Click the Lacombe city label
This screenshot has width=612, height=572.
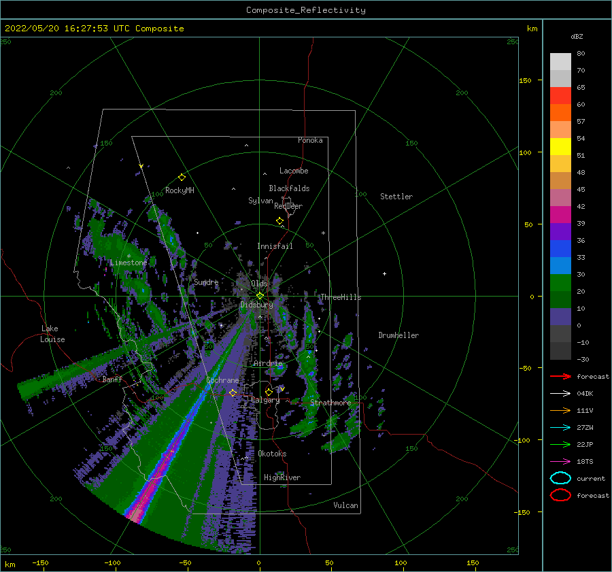(x=294, y=171)
